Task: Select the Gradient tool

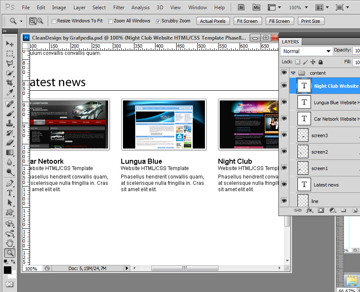Action: pos(10,152)
